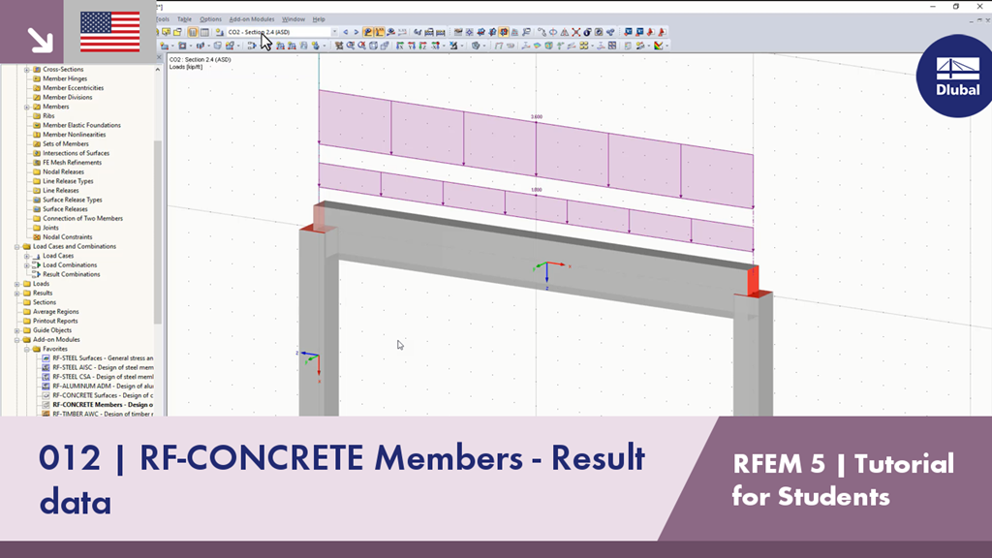The image size is (992, 558).
Task: Expand the Guide Objects node
Action: tap(17, 330)
